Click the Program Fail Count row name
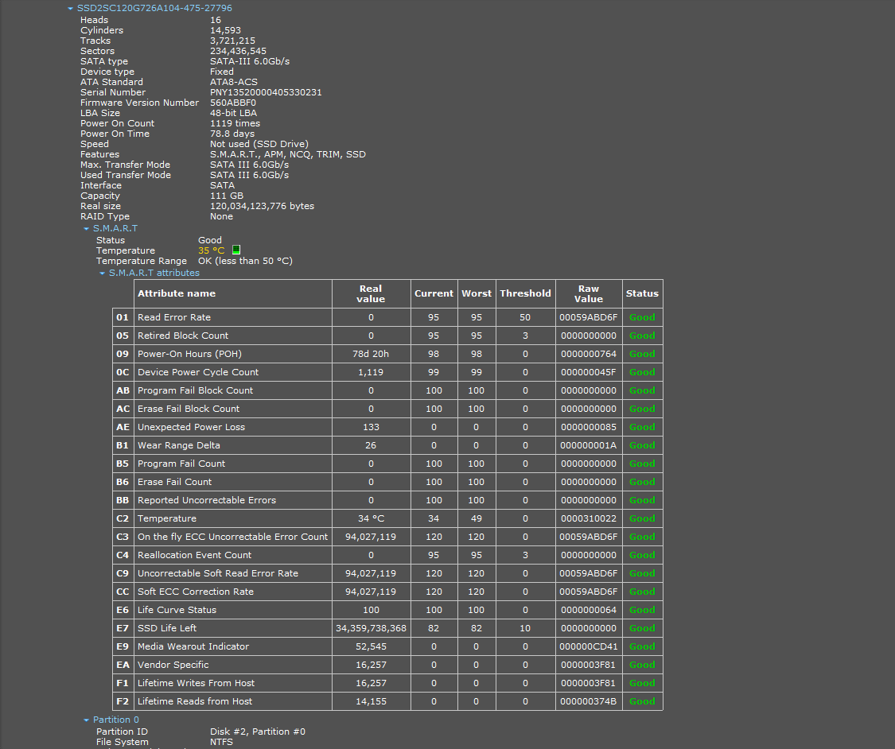The height and width of the screenshot is (749, 895). (181, 464)
